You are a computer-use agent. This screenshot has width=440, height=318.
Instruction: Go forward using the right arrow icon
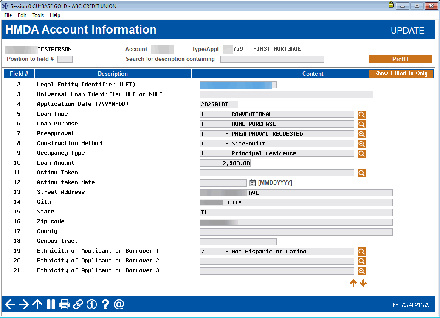(24, 304)
